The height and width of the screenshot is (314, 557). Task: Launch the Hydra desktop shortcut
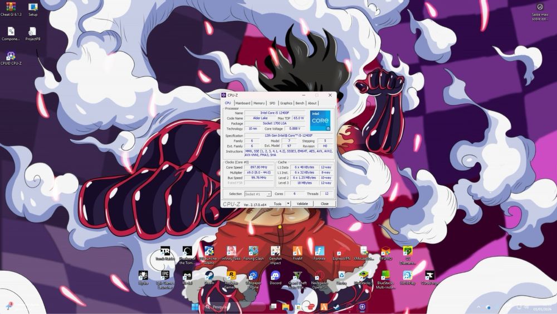(143, 278)
